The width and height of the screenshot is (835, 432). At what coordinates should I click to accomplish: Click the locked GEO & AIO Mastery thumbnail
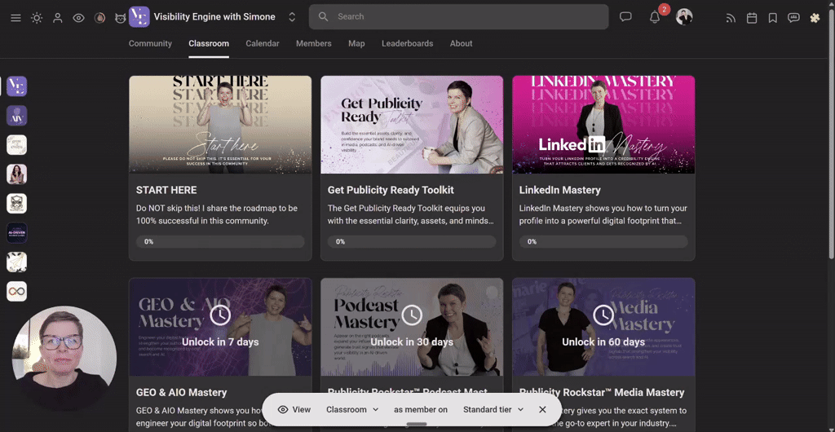click(x=220, y=327)
